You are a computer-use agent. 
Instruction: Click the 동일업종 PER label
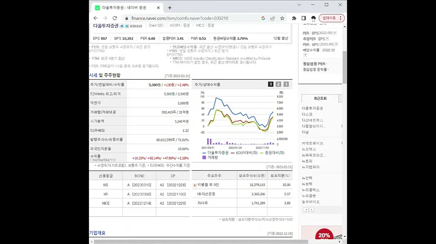(x=314, y=64)
